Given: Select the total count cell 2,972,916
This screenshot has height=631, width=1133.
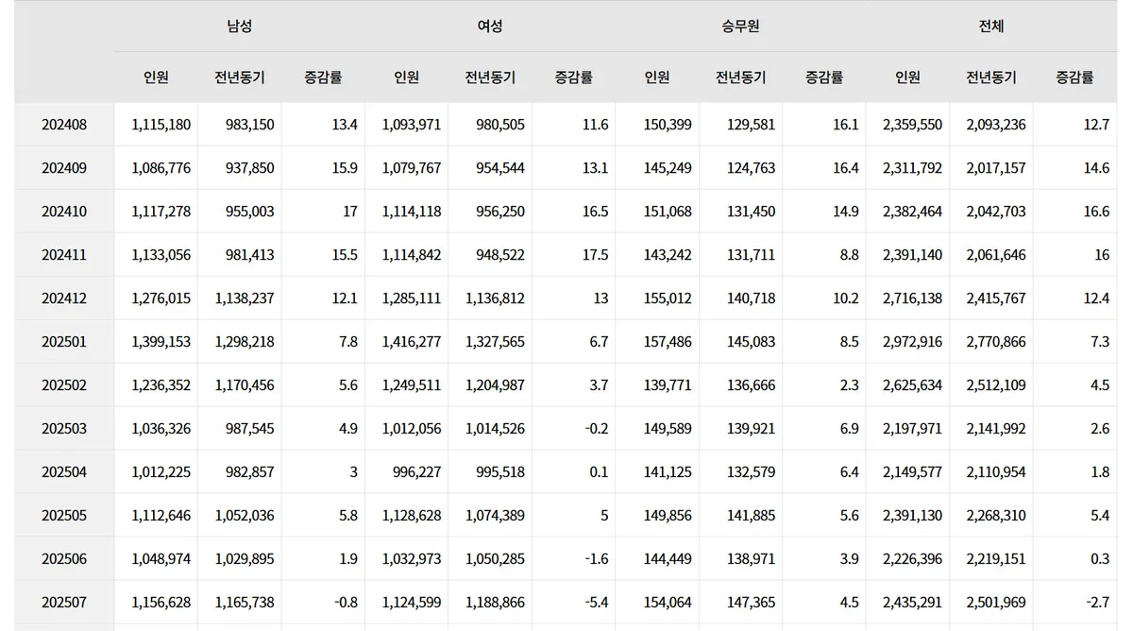Looking at the screenshot, I should 912,342.
